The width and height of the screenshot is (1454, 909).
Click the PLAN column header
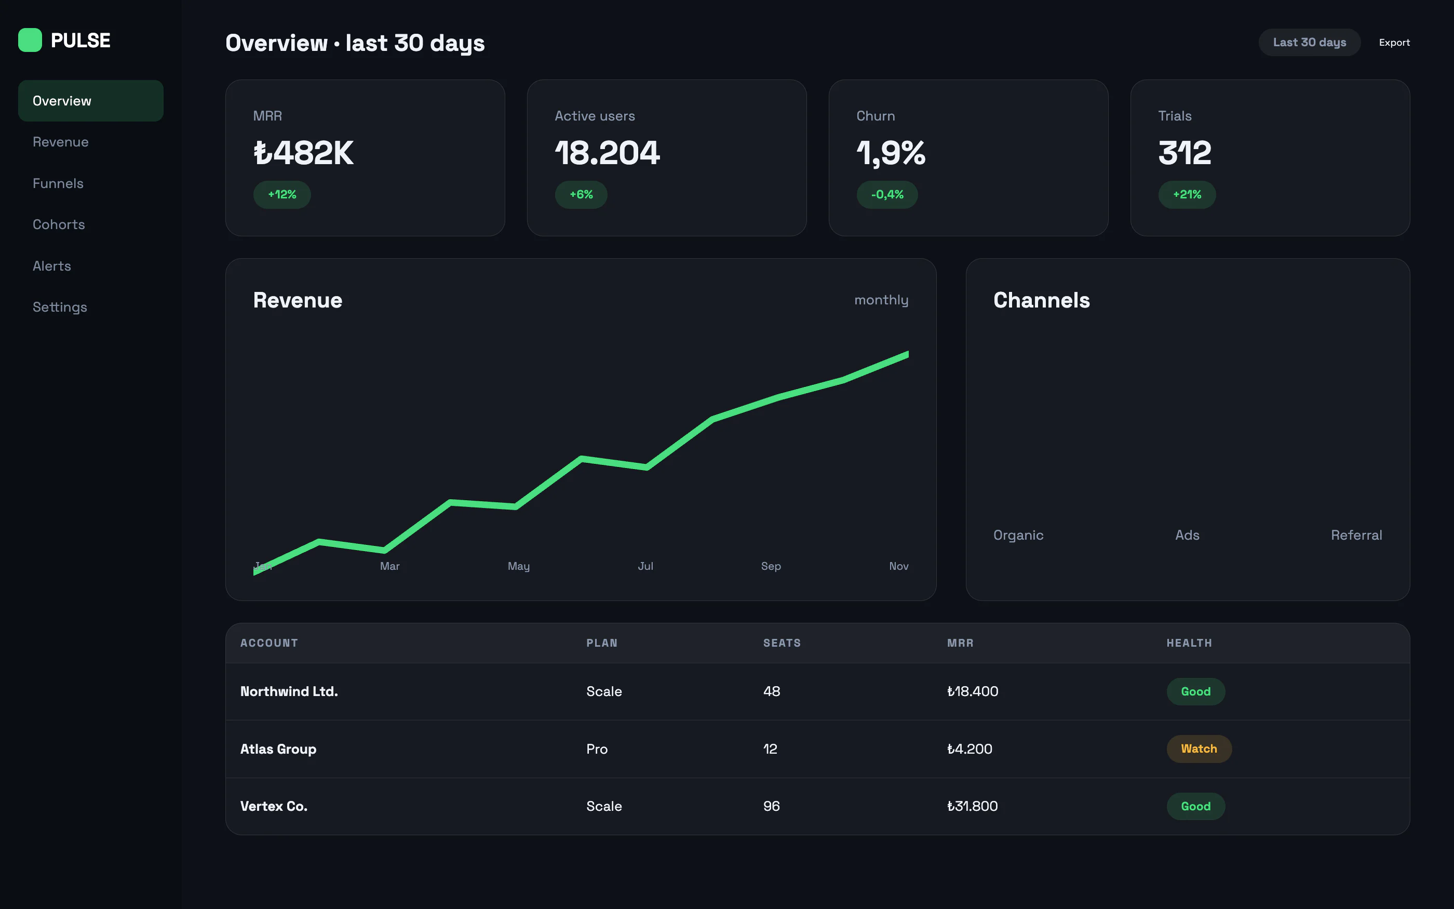[601, 643]
